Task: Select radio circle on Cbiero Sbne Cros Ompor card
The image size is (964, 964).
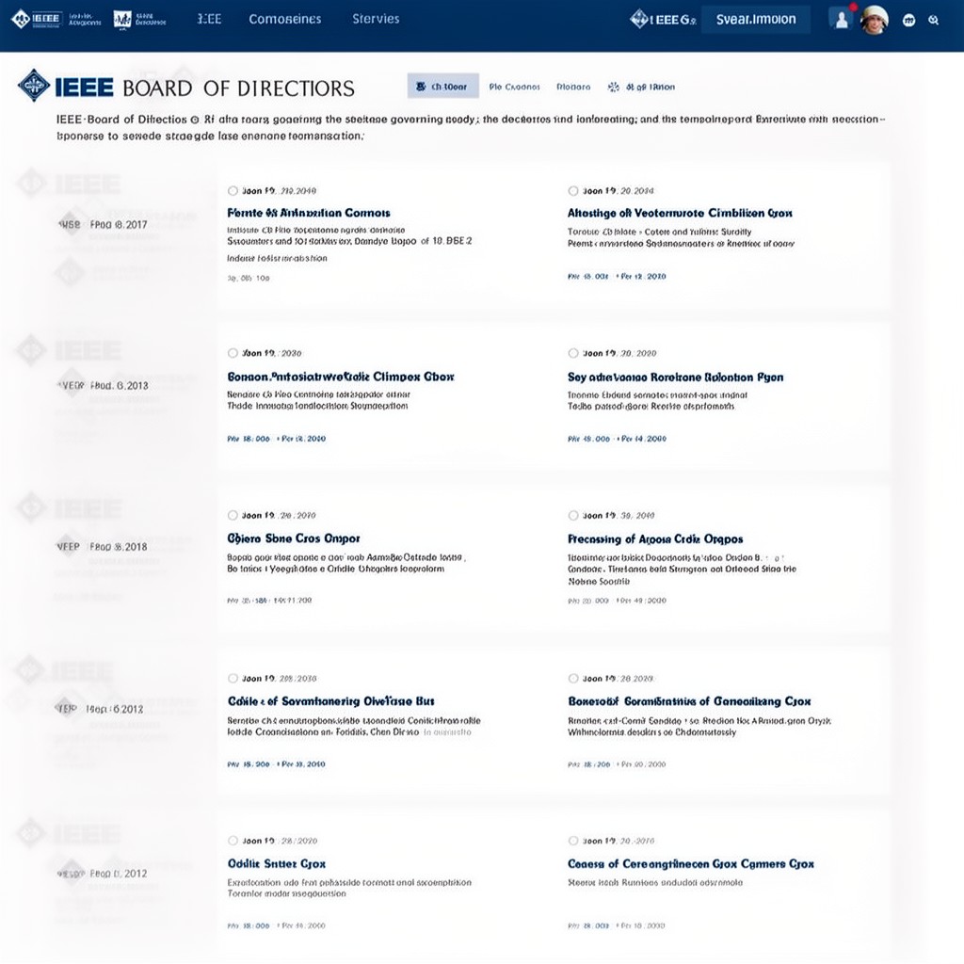Action: [x=233, y=515]
